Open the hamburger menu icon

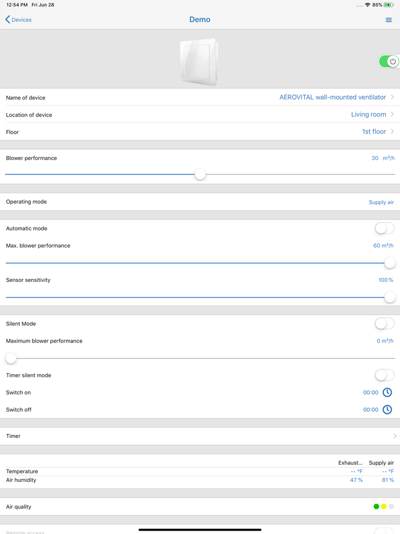389,20
